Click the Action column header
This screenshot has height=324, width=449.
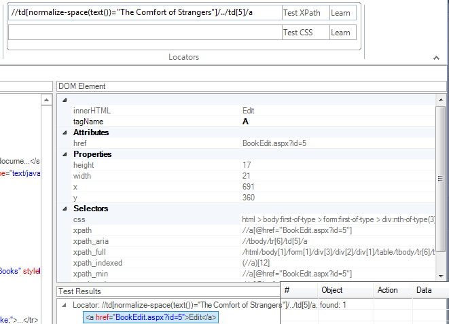387,290
